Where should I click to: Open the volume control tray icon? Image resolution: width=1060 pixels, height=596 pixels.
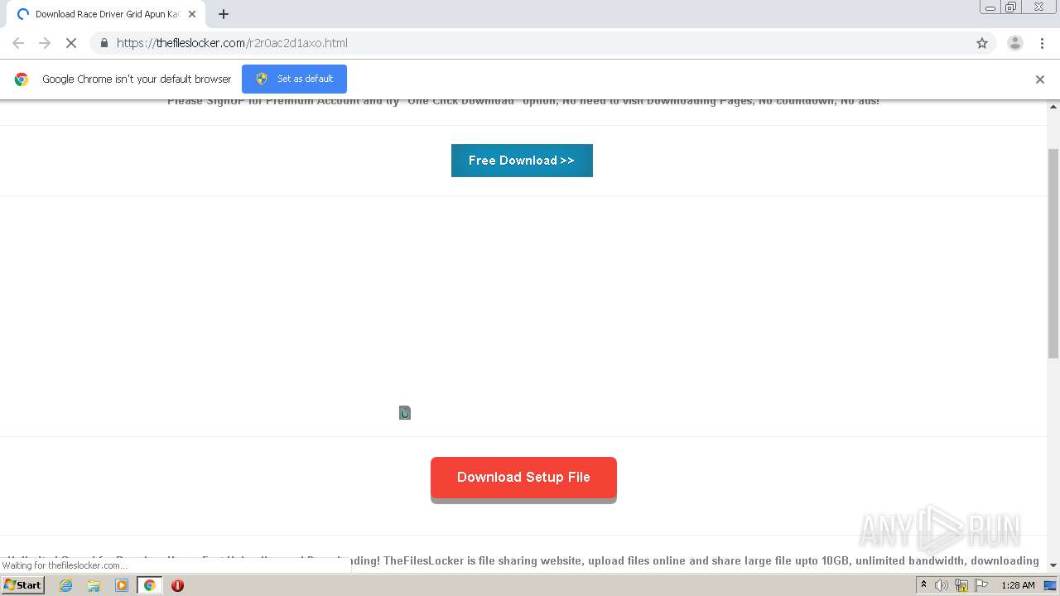point(942,585)
